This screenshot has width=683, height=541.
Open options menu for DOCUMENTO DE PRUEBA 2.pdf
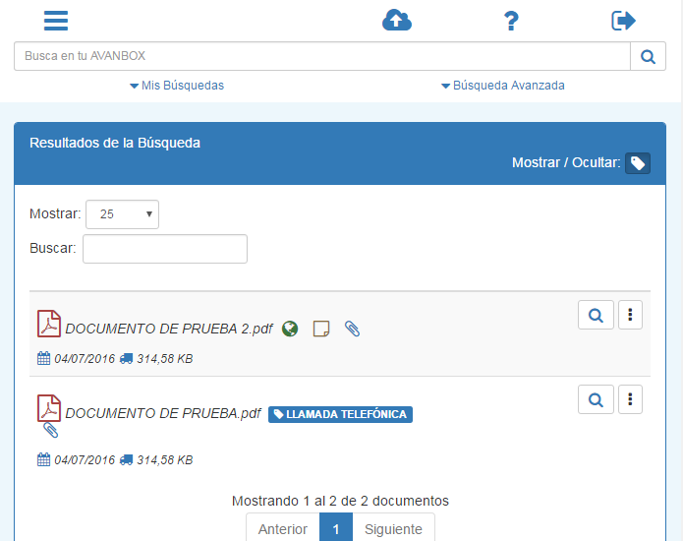tap(629, 315)
